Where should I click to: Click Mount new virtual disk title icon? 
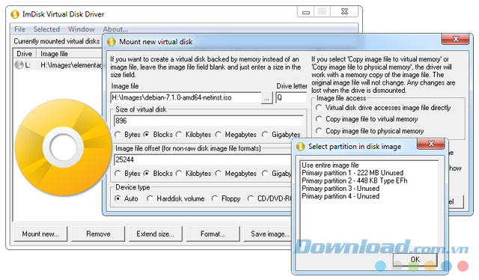click(x=112, y=42)
